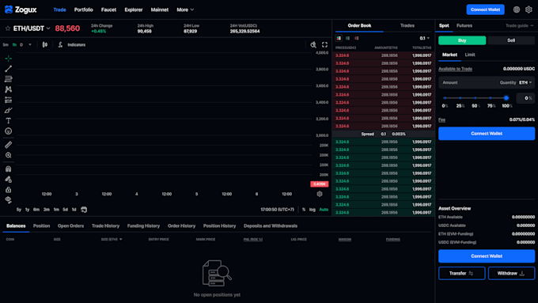The height and width of the screenshot is (303, 538).
Task: Switch to the Trades tab
Action: pyautogui.click(x=407, y=26)
